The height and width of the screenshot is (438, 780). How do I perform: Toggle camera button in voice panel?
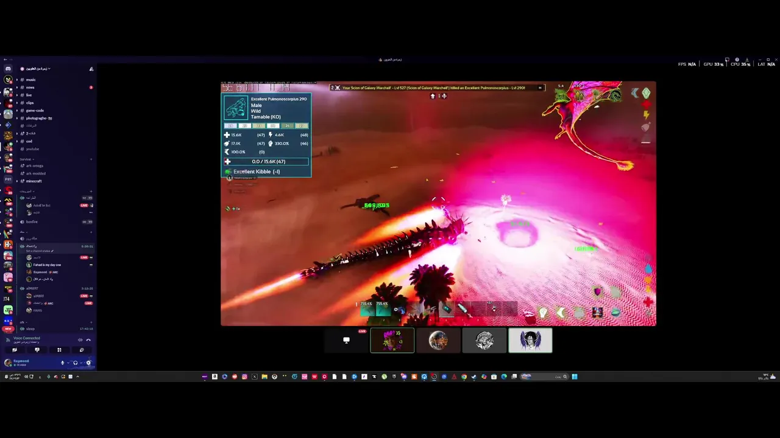(15, 350)
